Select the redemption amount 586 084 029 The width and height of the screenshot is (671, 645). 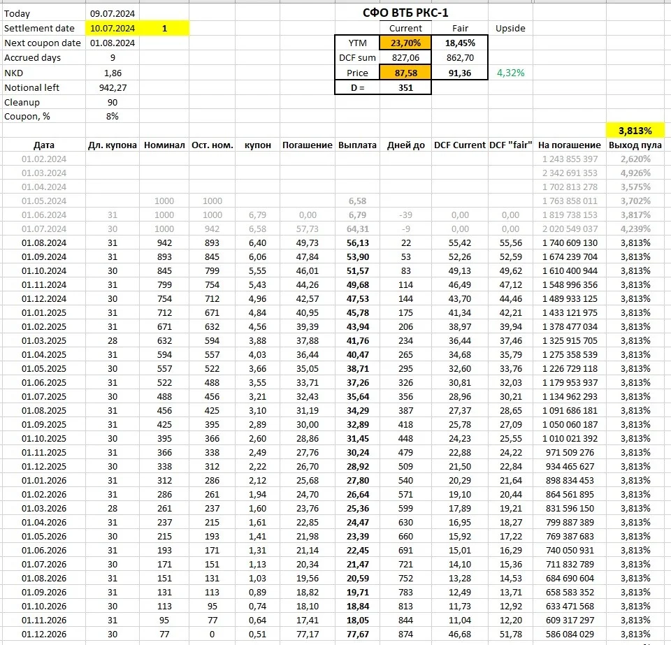pyautogui.click(x=570, y=635)
